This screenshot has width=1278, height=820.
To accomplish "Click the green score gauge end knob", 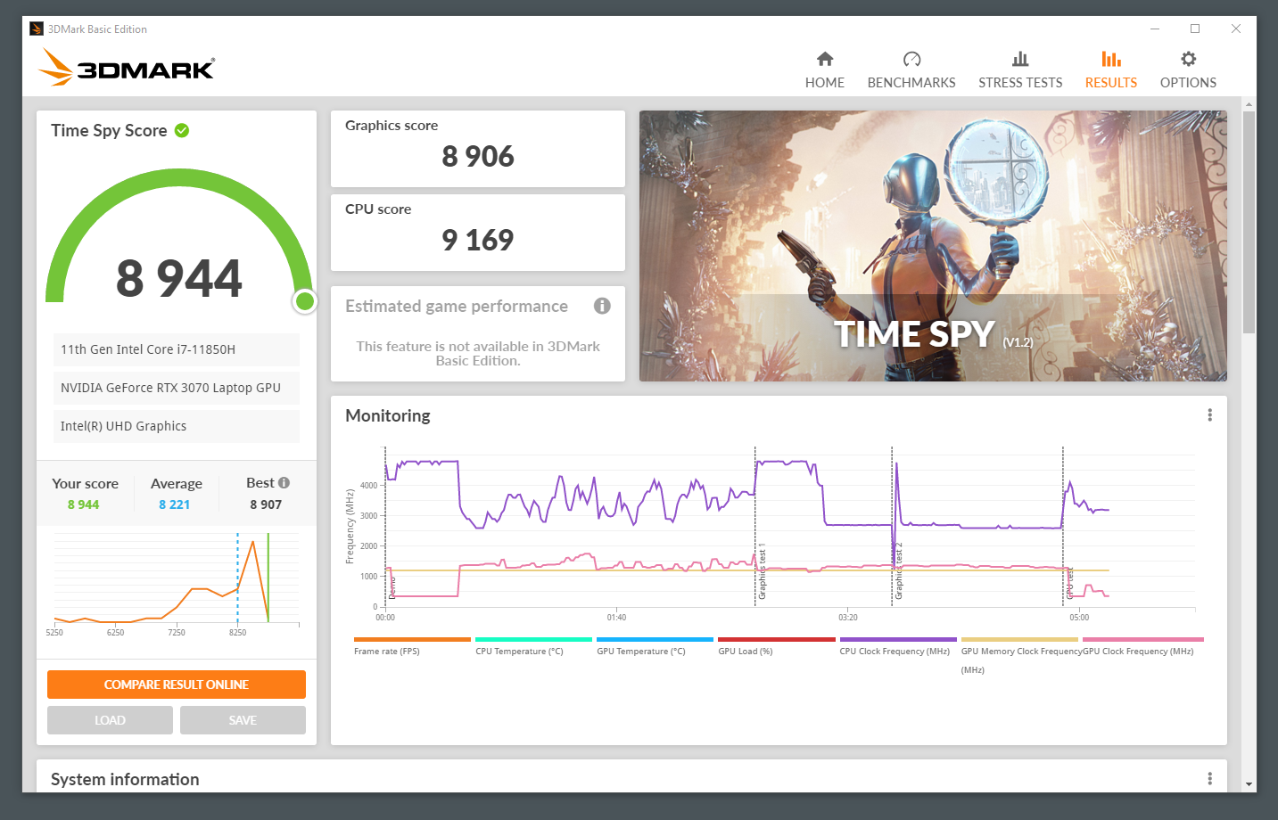I will pos(305,301).
